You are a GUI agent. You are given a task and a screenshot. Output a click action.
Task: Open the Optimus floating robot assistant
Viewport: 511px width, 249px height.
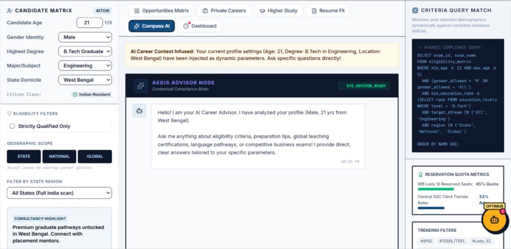495,220
